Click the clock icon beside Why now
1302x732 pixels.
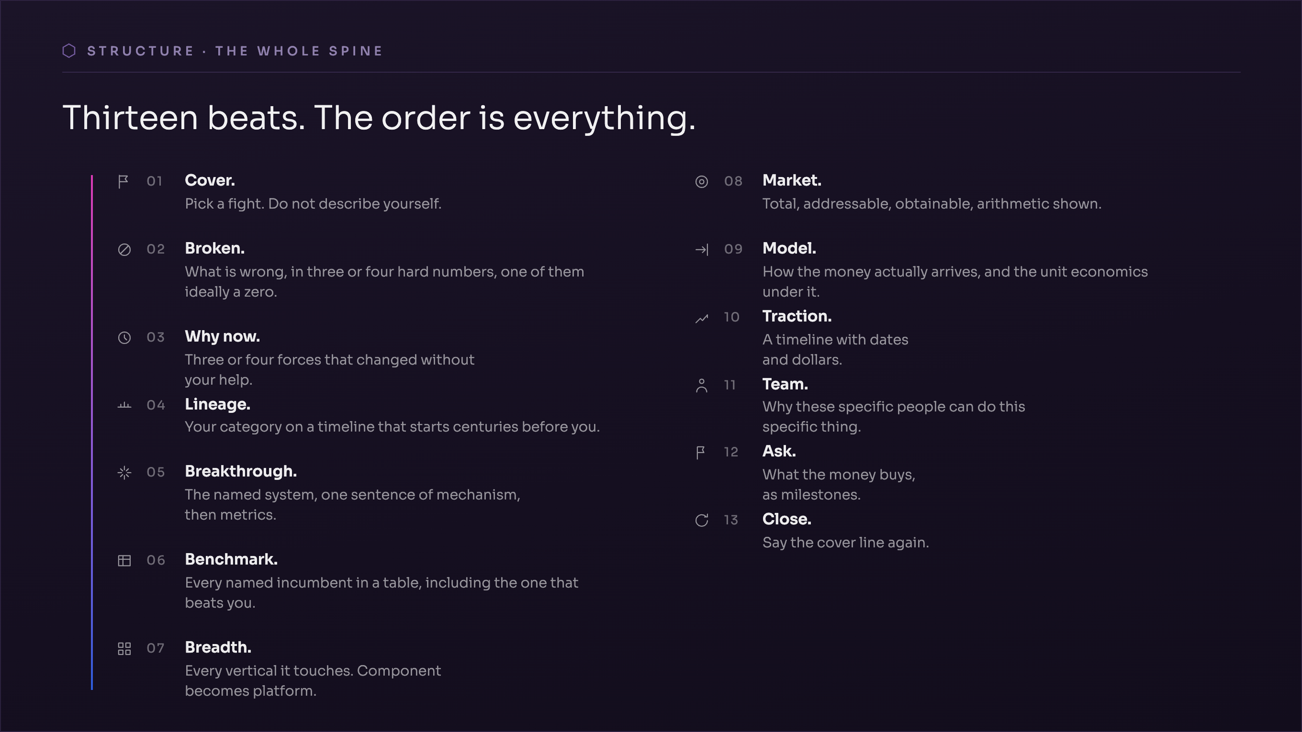124,338
